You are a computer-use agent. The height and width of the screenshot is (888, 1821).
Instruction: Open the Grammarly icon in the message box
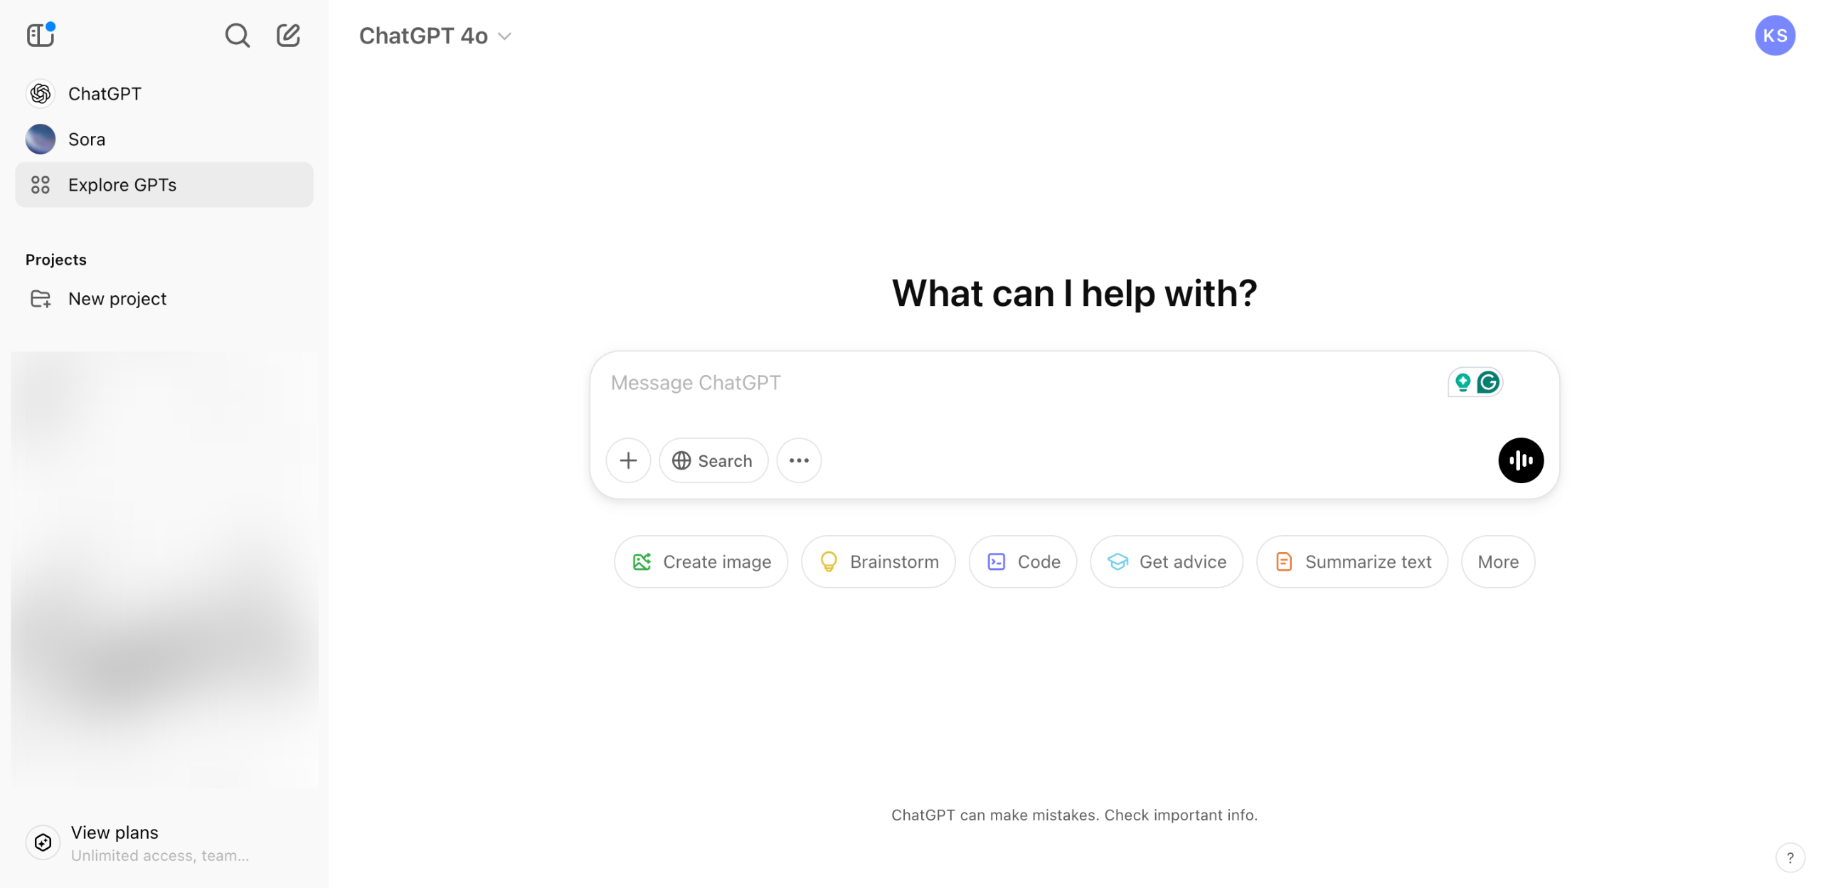pyautogui.click(x=1488, y=382)
